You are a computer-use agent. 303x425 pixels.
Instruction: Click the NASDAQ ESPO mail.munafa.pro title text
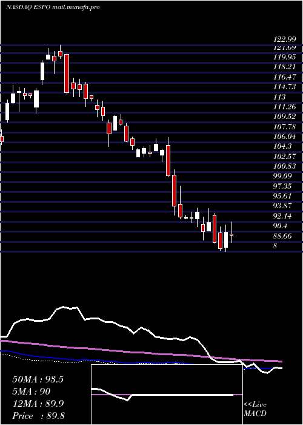[x=53, y=7]
